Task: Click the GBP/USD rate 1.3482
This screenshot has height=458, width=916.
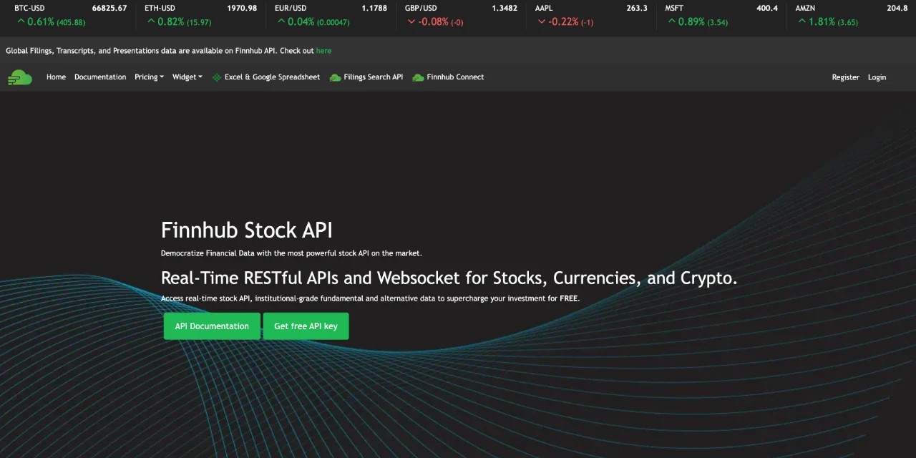Action: pyautogui.click(x=505, y=9)
